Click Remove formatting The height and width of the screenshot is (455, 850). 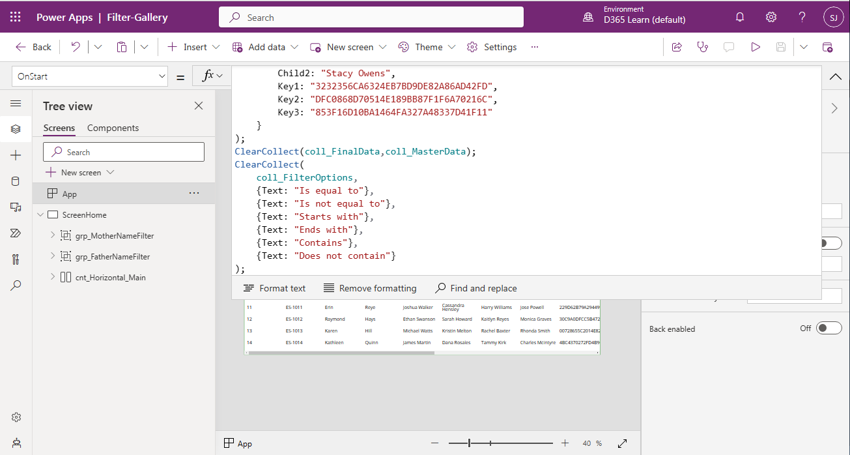click(x=369, y=288)
